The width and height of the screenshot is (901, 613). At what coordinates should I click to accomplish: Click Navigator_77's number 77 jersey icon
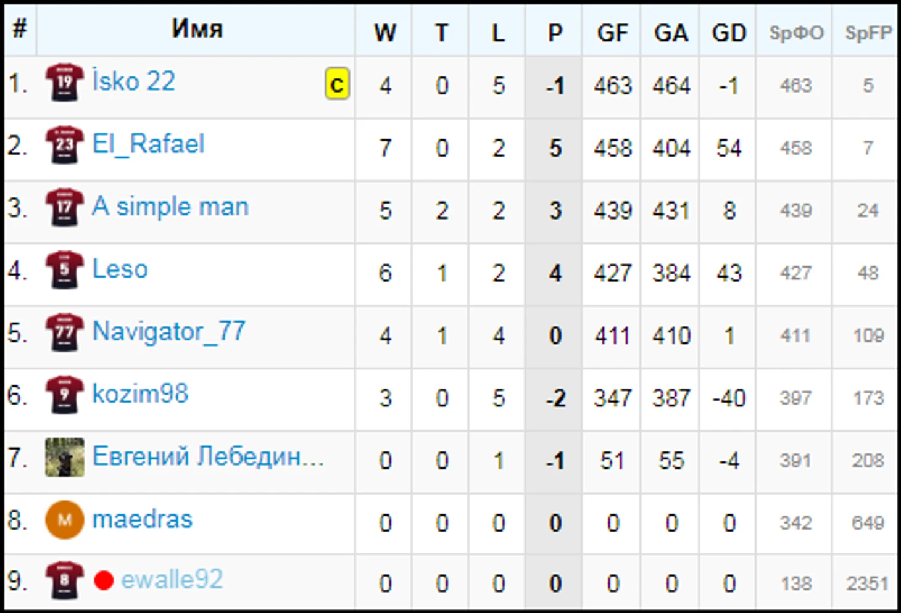[64, 332]
